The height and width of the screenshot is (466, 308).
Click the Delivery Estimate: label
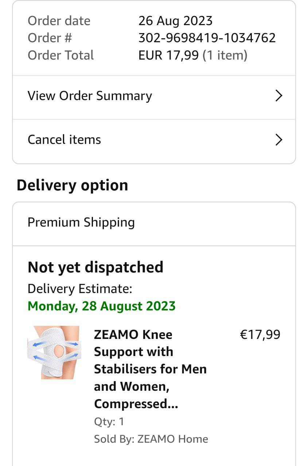coord(80,289)
